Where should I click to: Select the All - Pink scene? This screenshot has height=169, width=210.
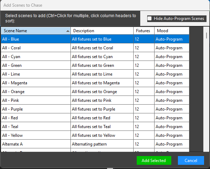tap(35, 100)
